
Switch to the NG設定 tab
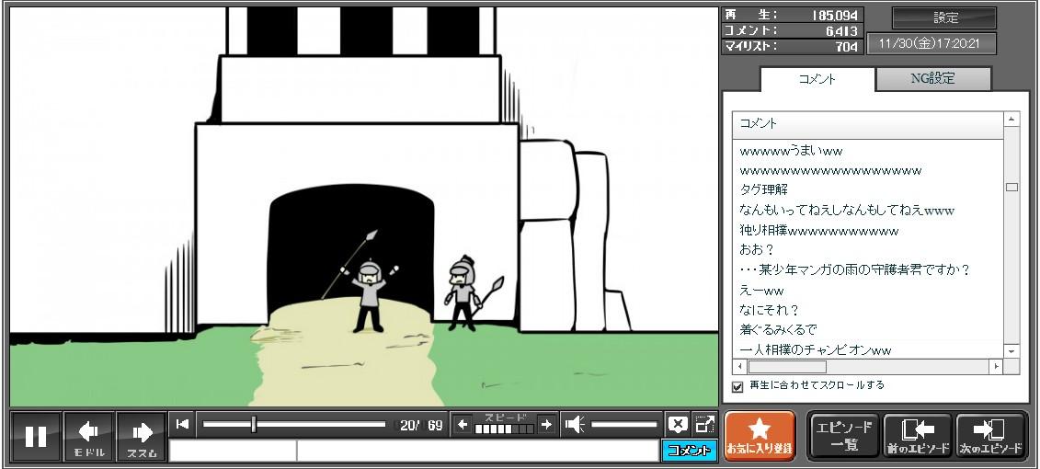click(932, 79)
